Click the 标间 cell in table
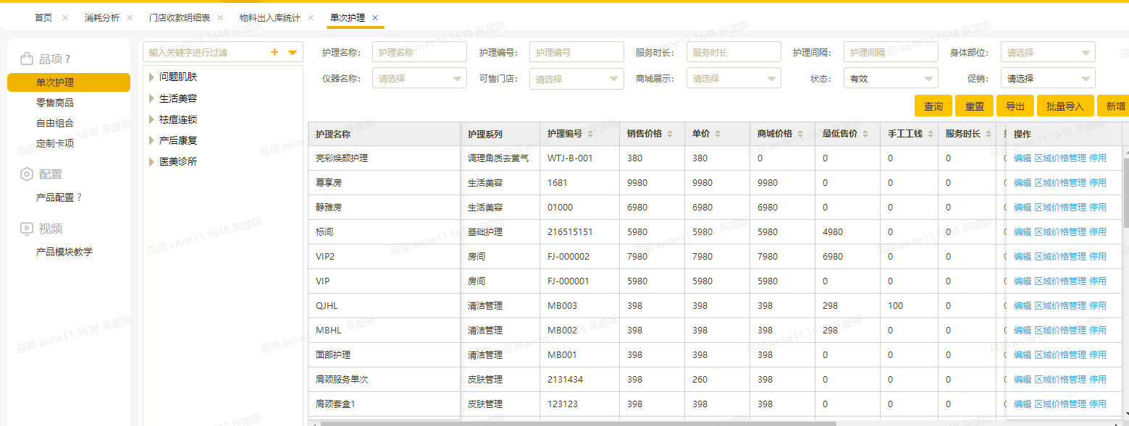The width and height of the screenshot is (1129, 426). 384,231
